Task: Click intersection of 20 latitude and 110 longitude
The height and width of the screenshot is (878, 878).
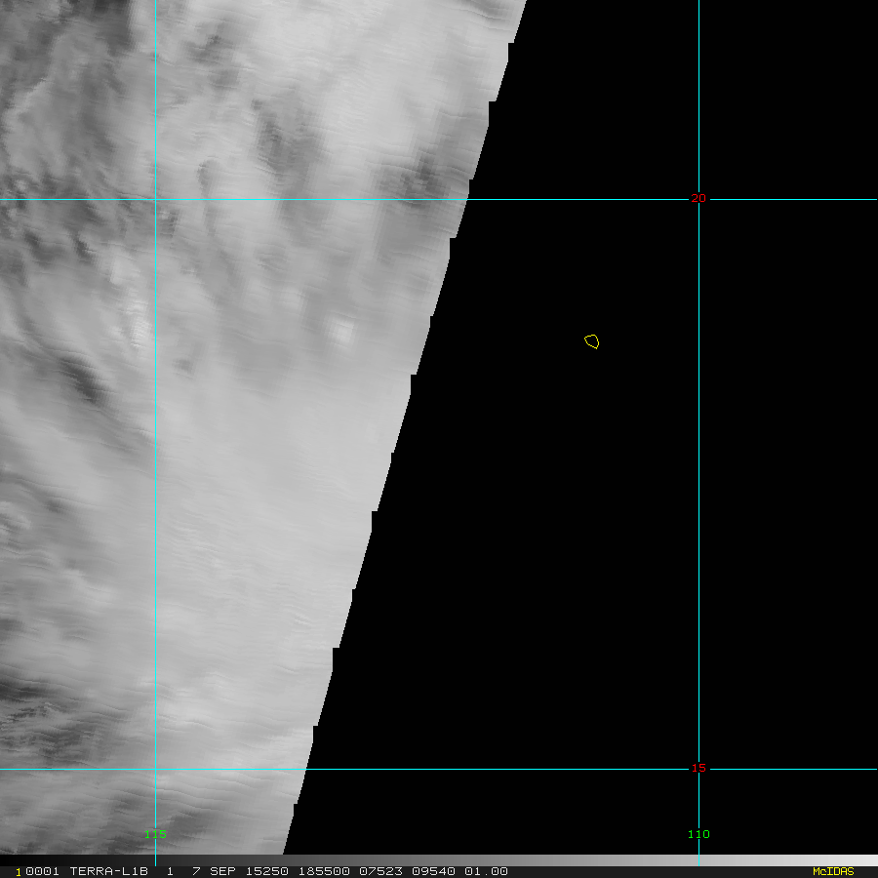Action: (698, 199)
